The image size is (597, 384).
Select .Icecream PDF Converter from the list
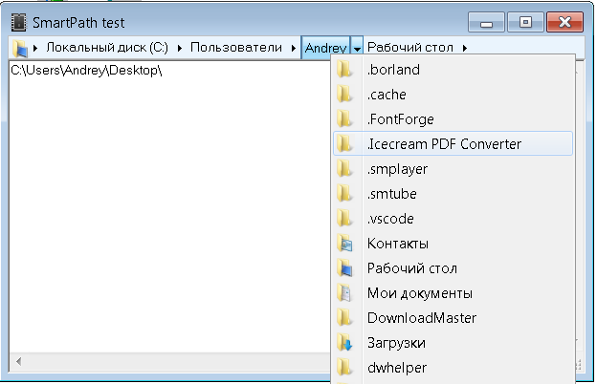click(x=444, y=144)
